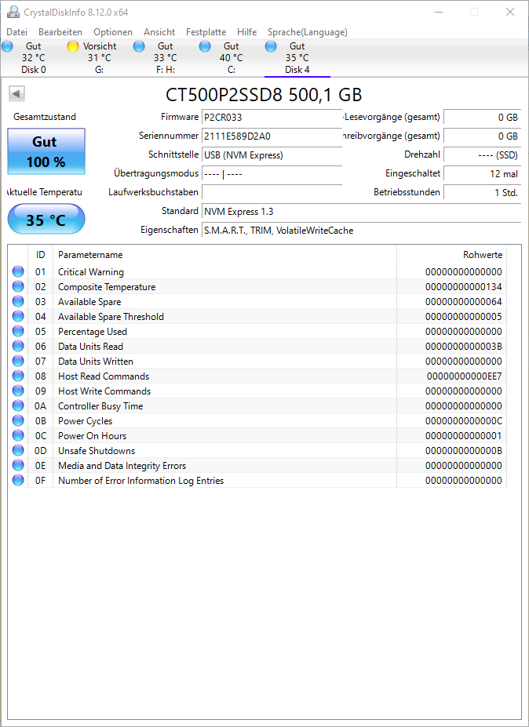Screen dimensions: 529x727
Task: Click status orb of Percentage Used row
Action: click(x=18, y=332)
